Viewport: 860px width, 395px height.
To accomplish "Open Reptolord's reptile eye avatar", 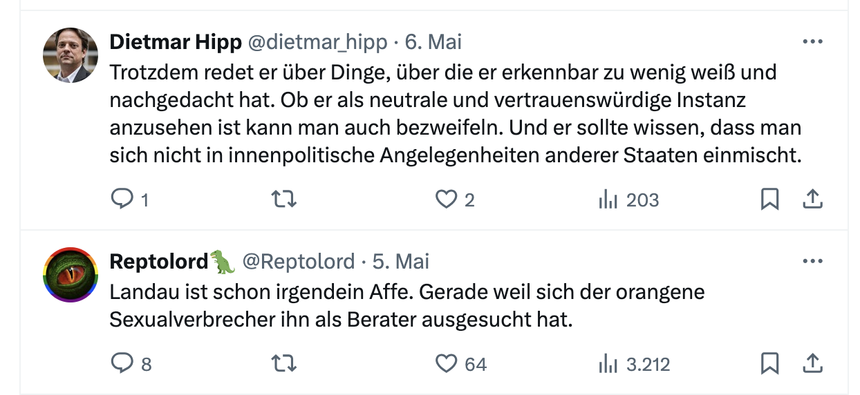I will click(71, 275).
